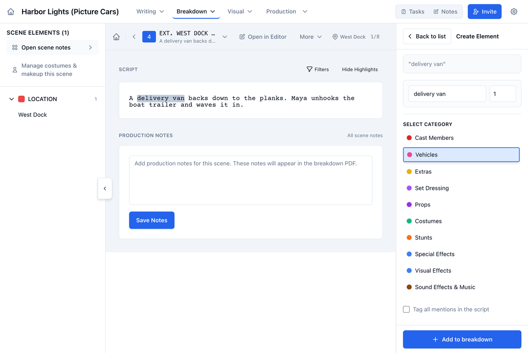Select the Extras category
The image size is (528, 353).
tap(461, 172)
